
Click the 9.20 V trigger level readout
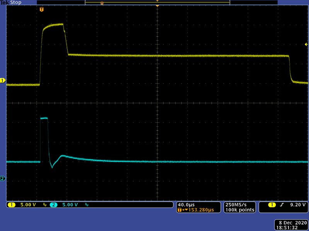click(x=297, y=205)
